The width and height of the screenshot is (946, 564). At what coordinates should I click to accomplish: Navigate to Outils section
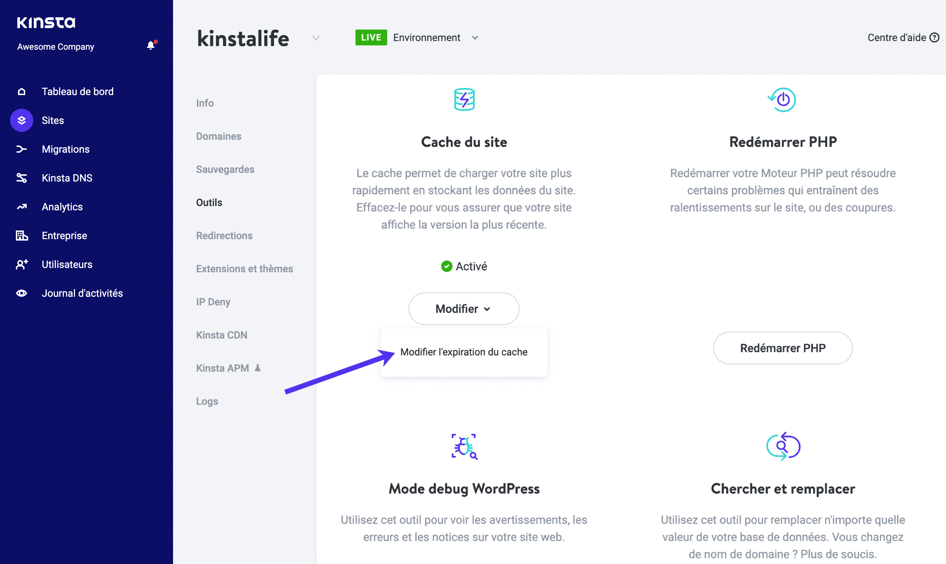click(x=209, y=202)
